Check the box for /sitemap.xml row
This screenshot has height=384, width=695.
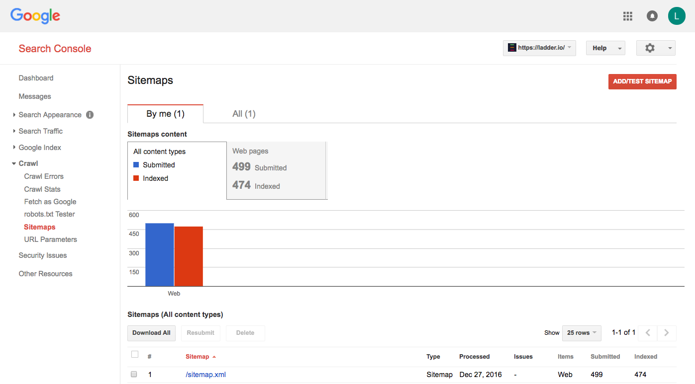[x=134, y=375]
